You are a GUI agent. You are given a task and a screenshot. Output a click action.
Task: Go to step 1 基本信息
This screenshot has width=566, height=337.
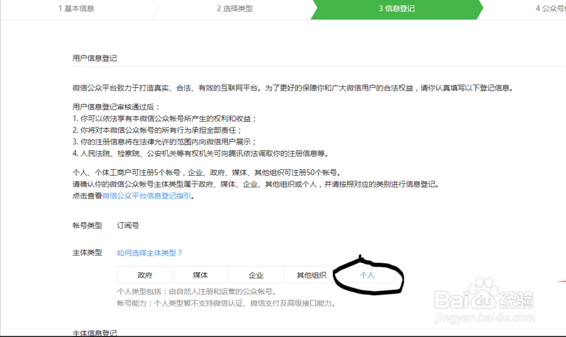pyautogui.click(x=76, y=9)
